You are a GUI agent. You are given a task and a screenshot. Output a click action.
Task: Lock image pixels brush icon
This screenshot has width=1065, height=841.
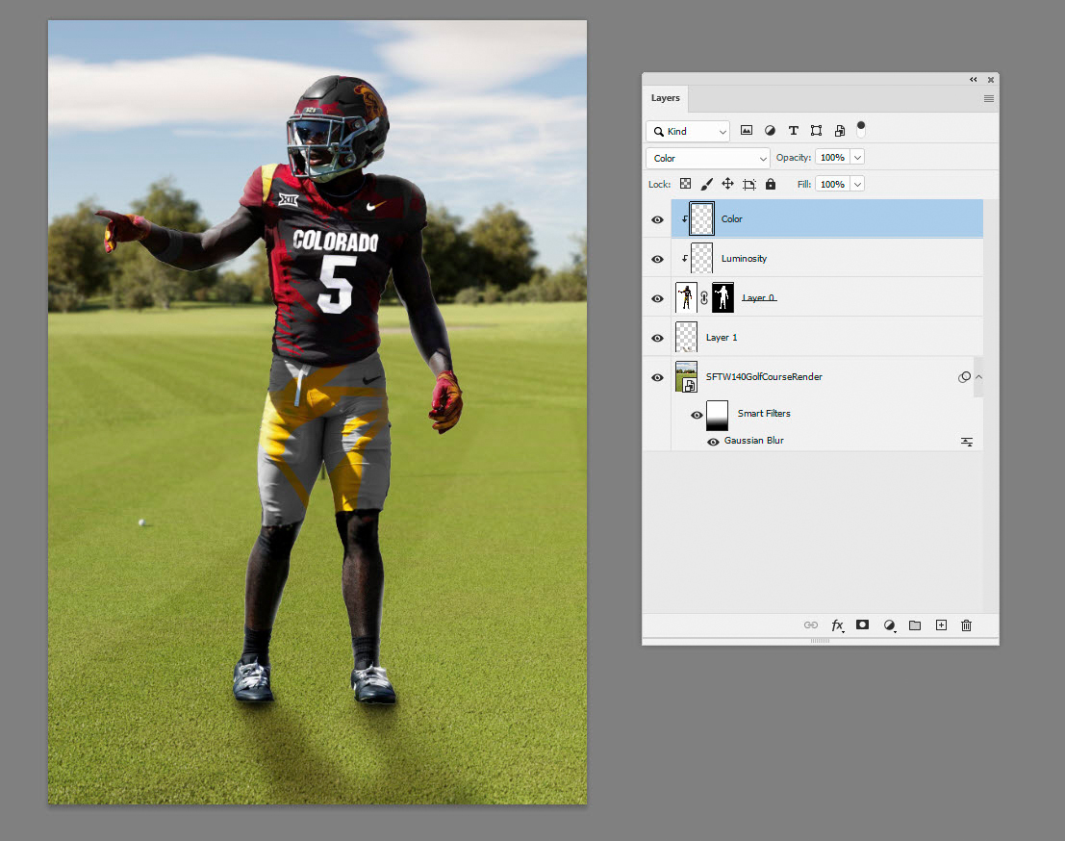click(x=706, y=184)
